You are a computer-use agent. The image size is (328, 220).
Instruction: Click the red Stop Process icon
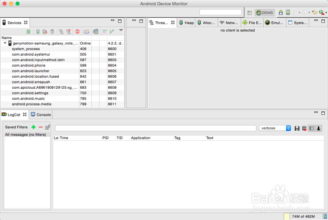tap(77, 31)
